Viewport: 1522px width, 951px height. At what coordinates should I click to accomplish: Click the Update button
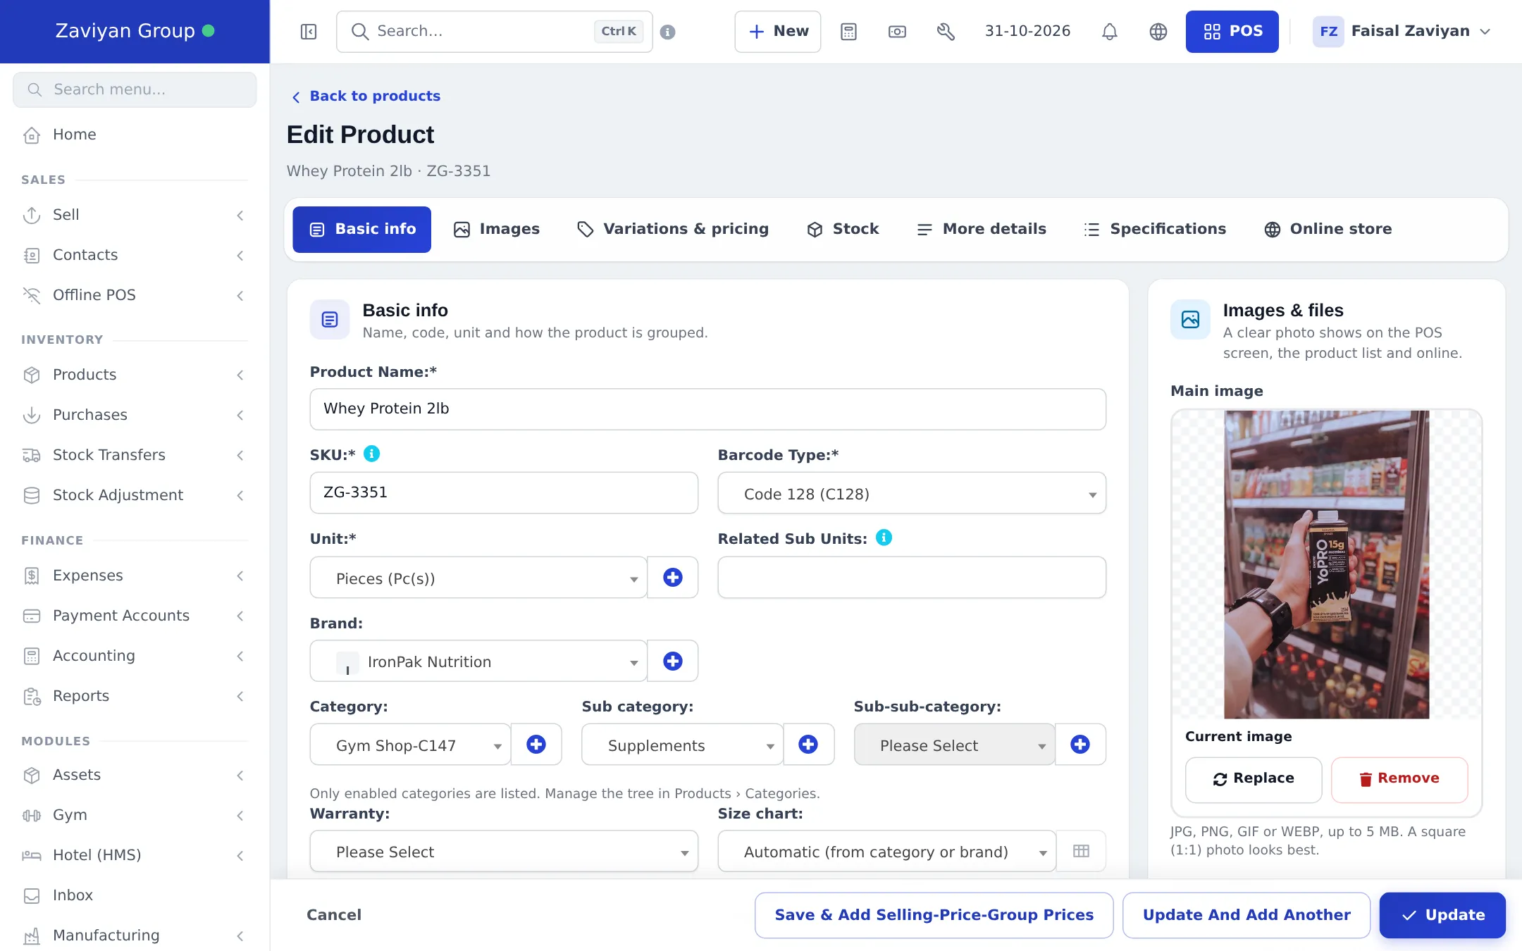pyautogui.click(x=1442, y=915)
